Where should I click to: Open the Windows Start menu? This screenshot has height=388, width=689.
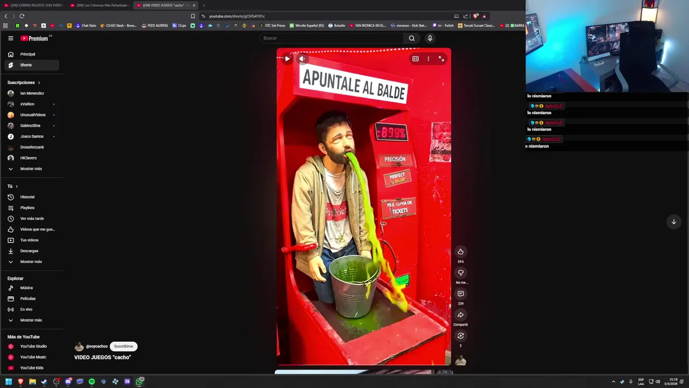[x=9, y=382]
